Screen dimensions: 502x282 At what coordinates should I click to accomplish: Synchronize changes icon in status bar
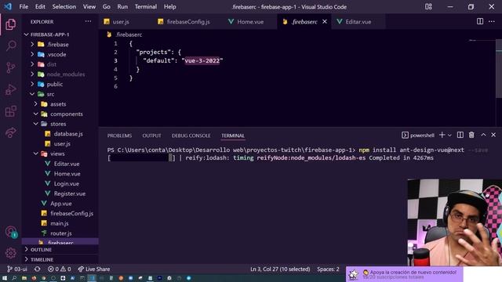coord(38,269)
